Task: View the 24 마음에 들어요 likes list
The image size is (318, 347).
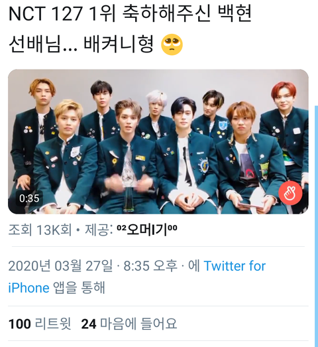Action: tap(129, 324)
